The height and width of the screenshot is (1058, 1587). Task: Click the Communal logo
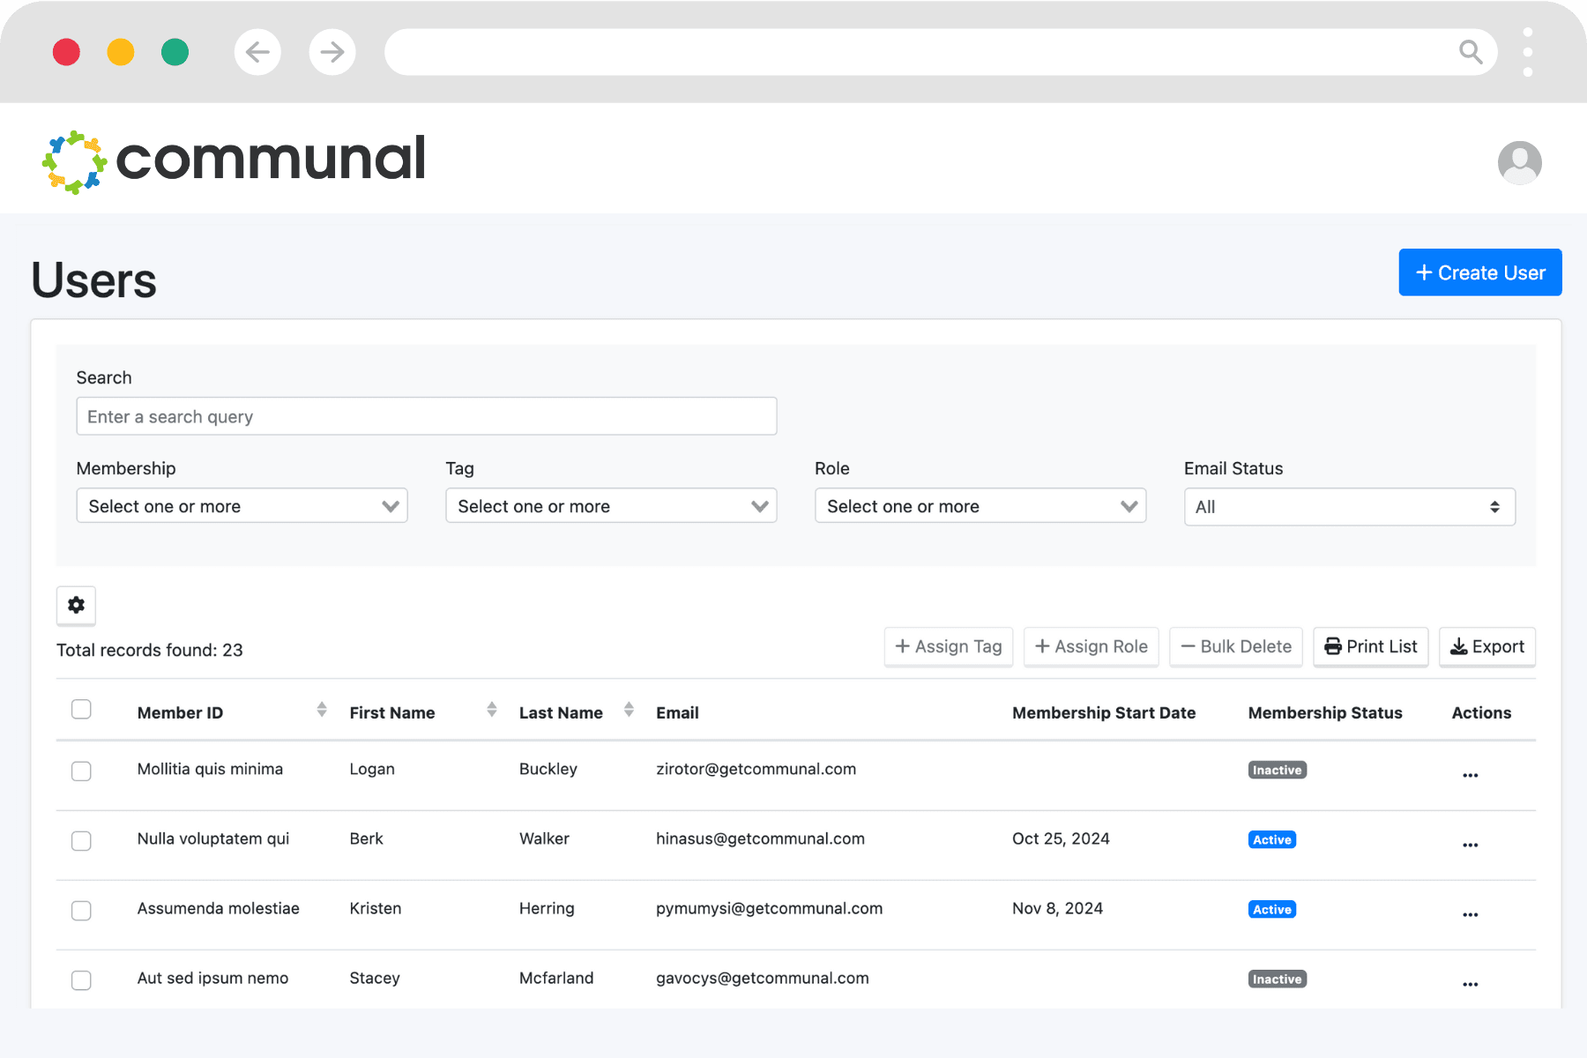pyautogui.click(x=234, y=159)
